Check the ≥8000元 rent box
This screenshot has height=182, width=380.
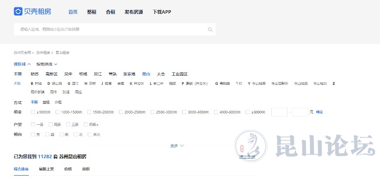coord(247,112)
